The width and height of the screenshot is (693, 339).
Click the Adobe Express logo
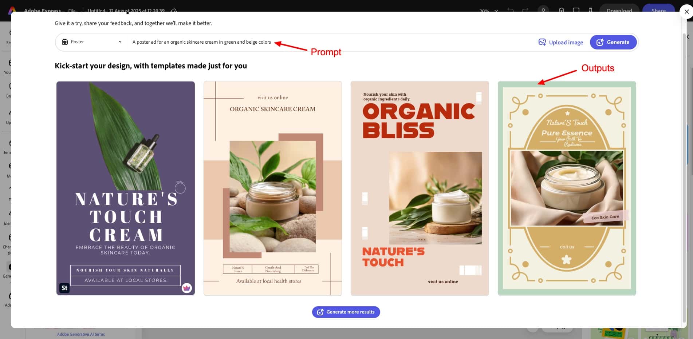[x=12, y=10]
